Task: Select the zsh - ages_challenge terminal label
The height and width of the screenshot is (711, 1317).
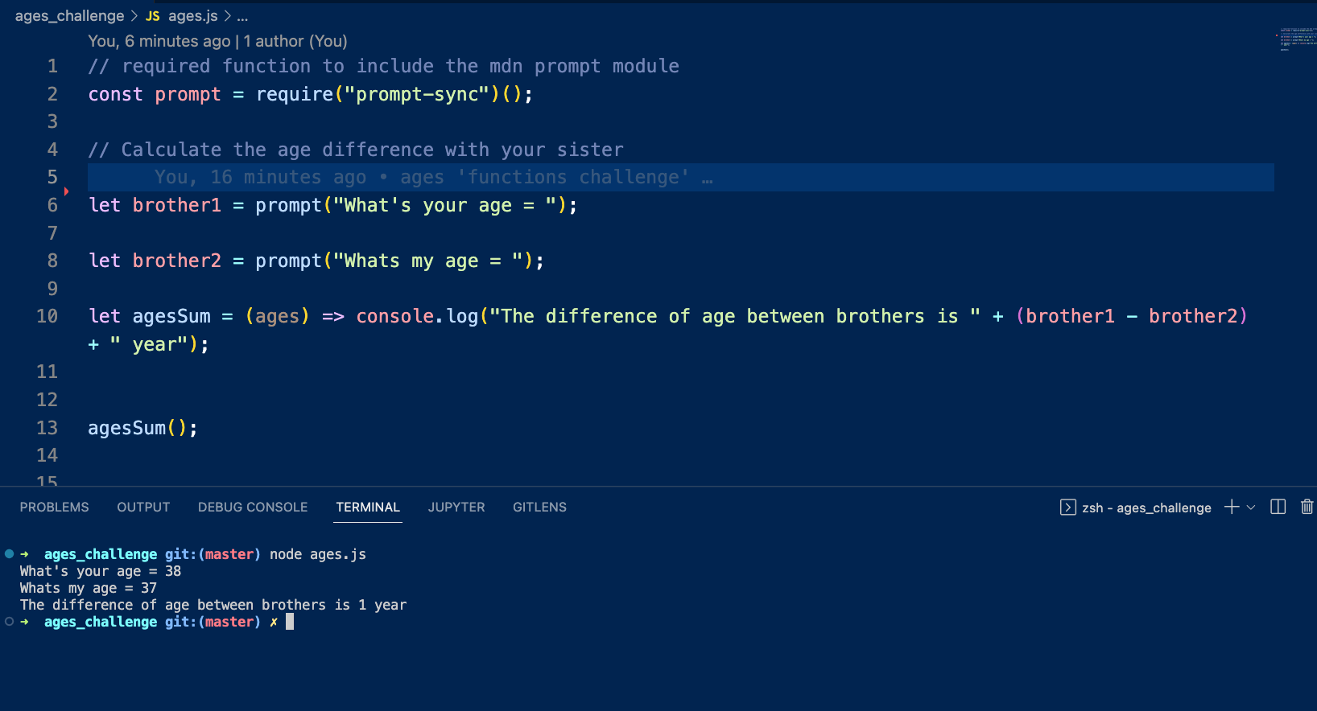Action: coord(1146,508)
